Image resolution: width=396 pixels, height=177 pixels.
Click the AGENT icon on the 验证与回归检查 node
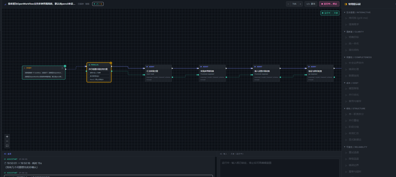[309, 67]
